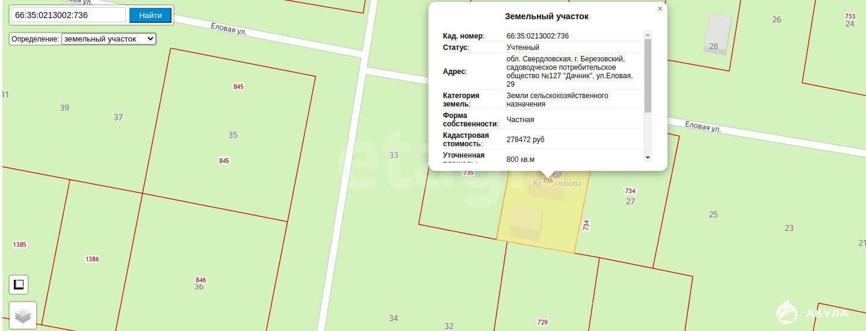Grab the popup's vertical scrollbar thumb
This screenshot has width=866, height=331.
pos(648,75)
